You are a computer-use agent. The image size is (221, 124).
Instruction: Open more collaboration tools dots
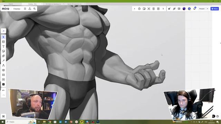[163, 9]
